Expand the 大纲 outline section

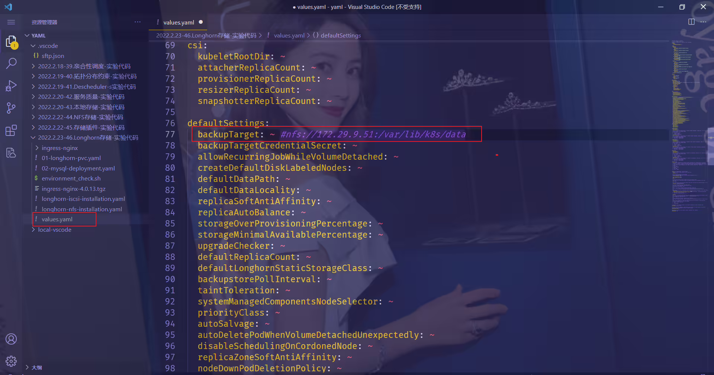coord(36,367)
